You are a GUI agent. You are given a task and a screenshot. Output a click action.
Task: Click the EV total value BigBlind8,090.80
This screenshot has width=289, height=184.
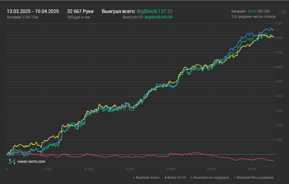tap(159, 17)
